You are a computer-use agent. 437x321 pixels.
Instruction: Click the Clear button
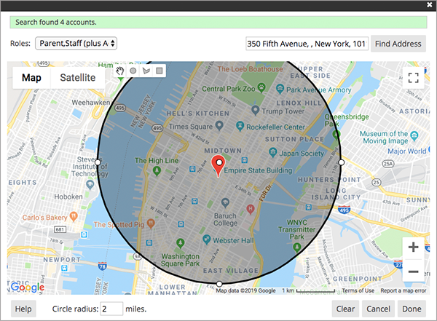345,309
